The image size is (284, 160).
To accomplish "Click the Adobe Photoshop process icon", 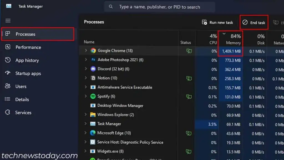I will point(93,60).
